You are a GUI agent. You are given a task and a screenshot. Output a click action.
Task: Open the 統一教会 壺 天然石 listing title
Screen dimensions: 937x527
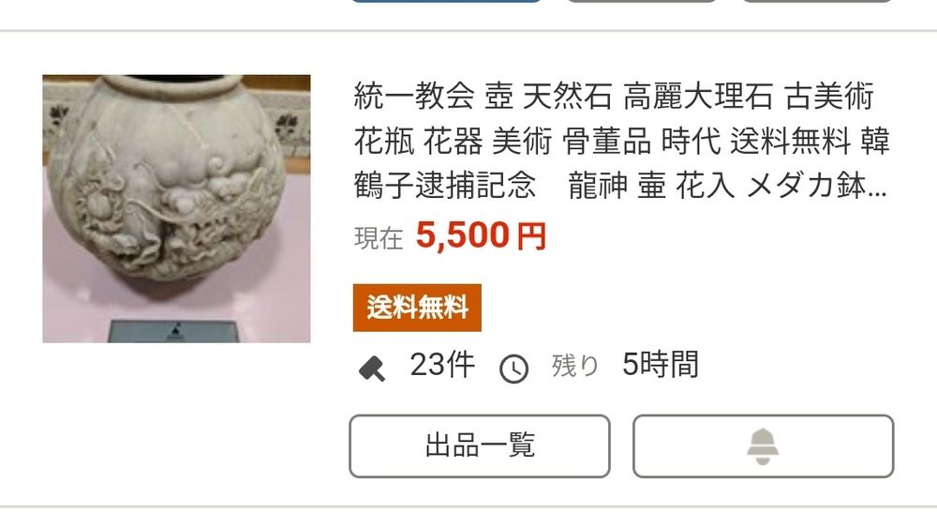pyautogui.click(x=621, y=141)
